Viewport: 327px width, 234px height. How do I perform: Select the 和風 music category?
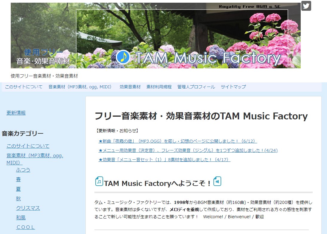point(21,218)
